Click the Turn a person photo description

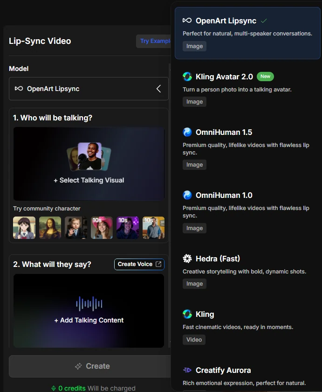[237, 90]
